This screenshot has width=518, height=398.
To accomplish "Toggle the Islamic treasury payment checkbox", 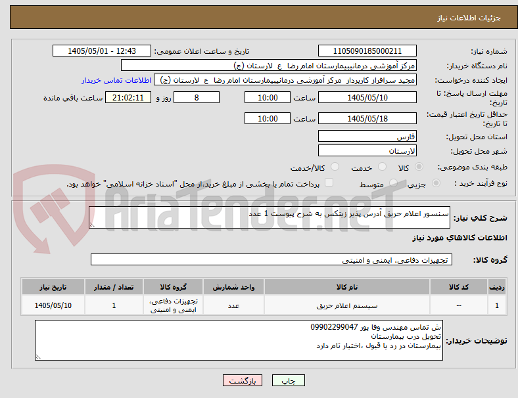I will point(329,183).
